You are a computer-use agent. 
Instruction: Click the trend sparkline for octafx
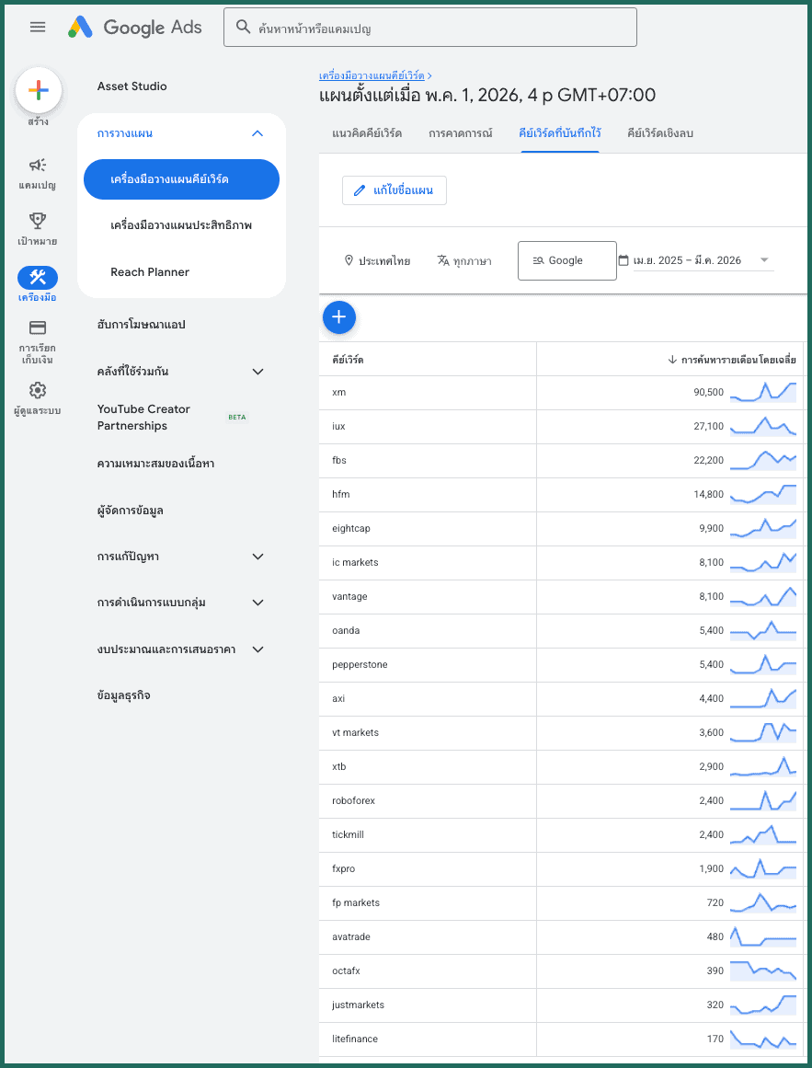(x=763, y=970)
